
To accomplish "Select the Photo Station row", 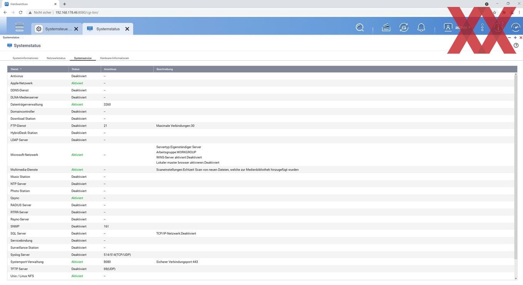I will pos(261,191).
